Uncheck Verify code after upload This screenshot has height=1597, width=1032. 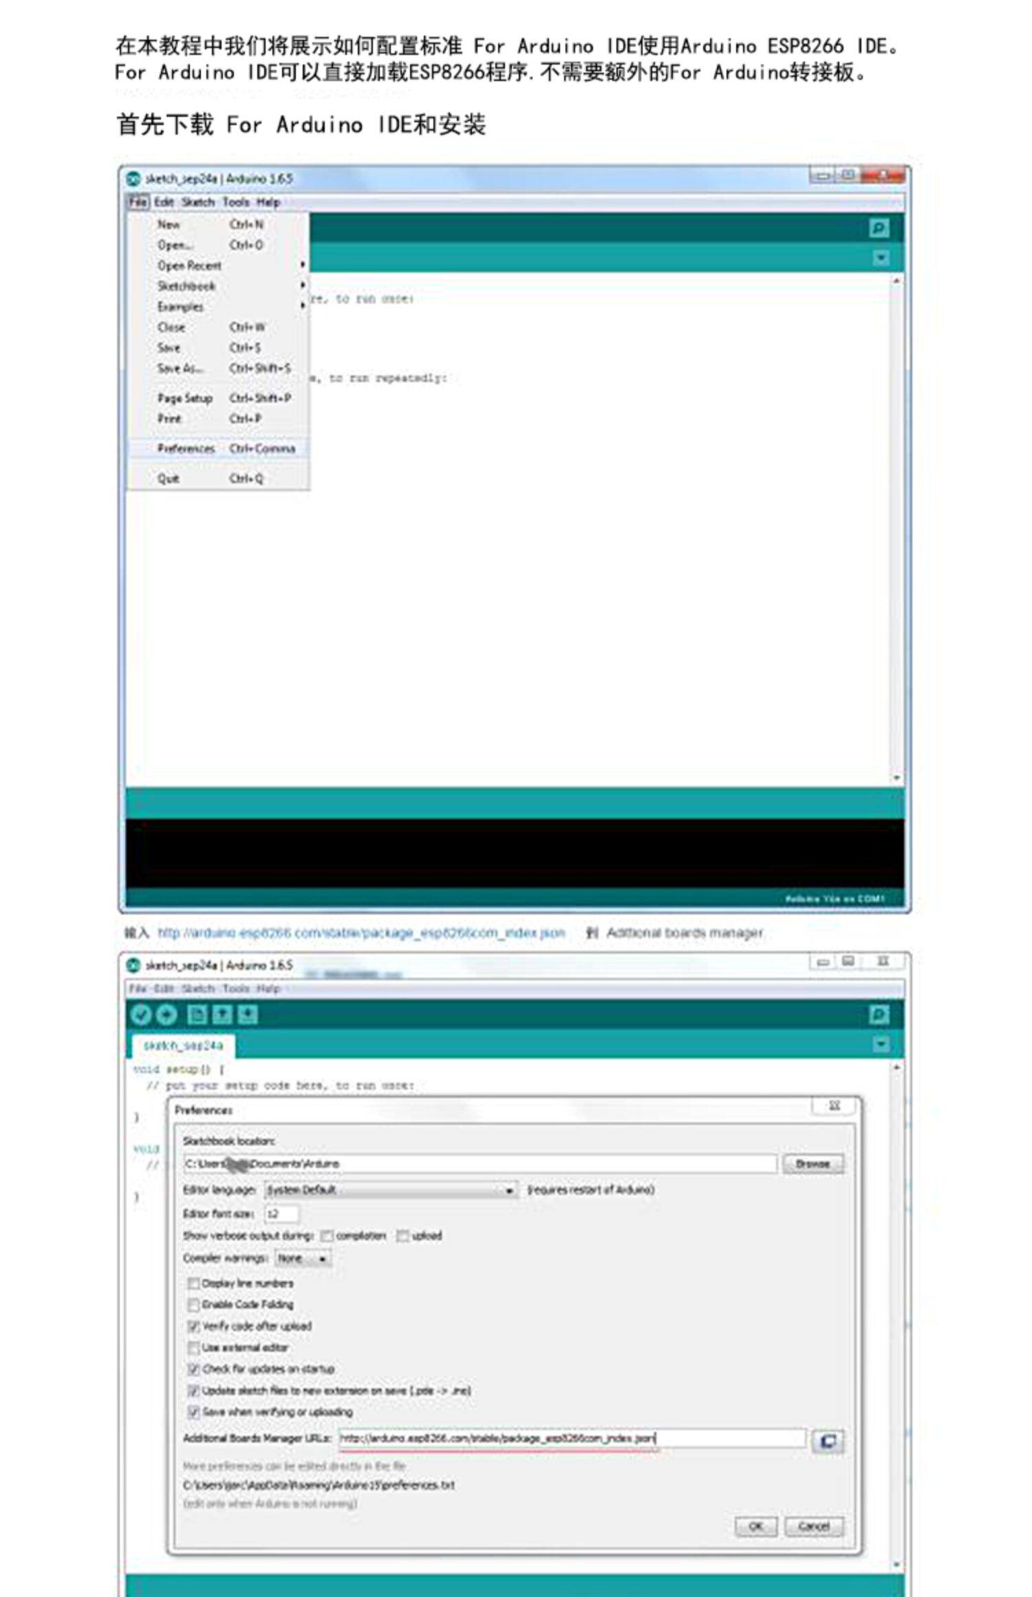click(x=194, y=1326)
